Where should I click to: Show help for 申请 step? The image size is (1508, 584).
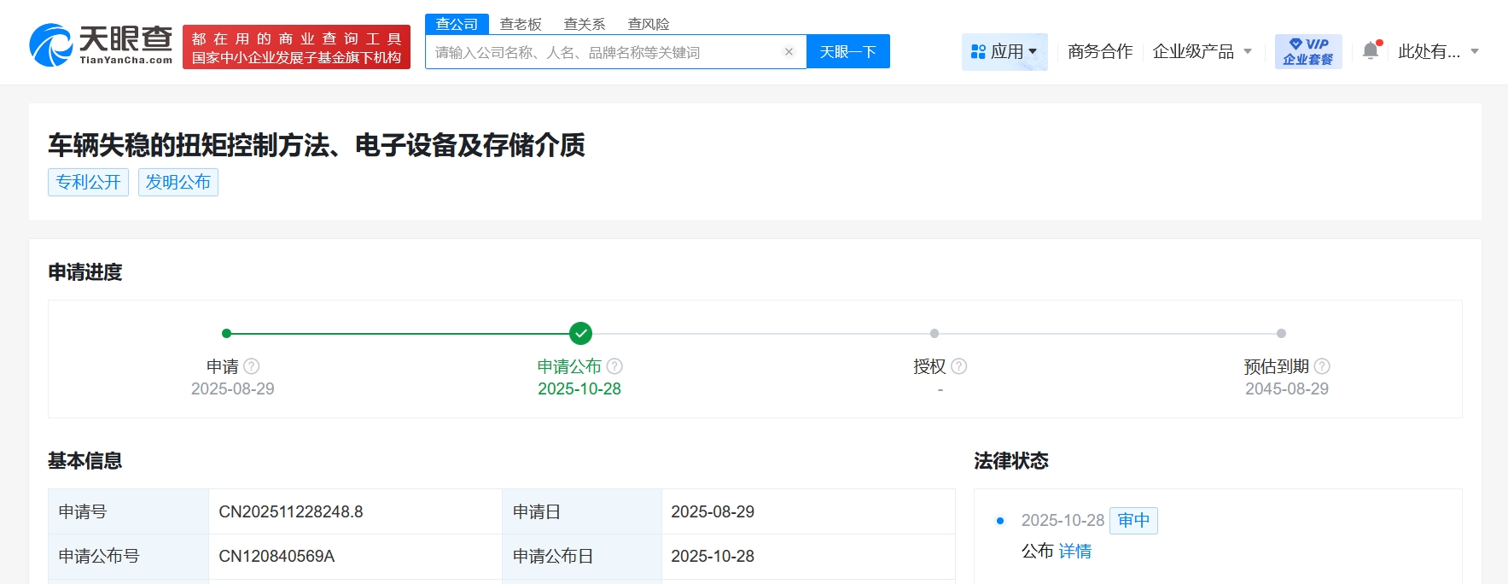point(251,366)
